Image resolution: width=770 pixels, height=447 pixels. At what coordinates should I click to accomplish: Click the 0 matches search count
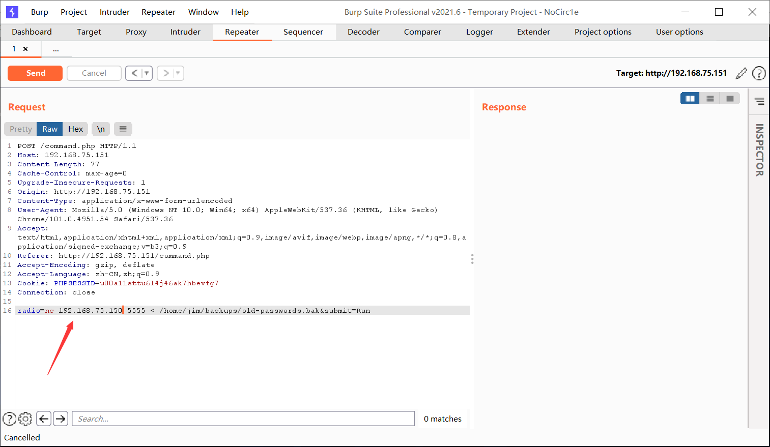(442, 419)
